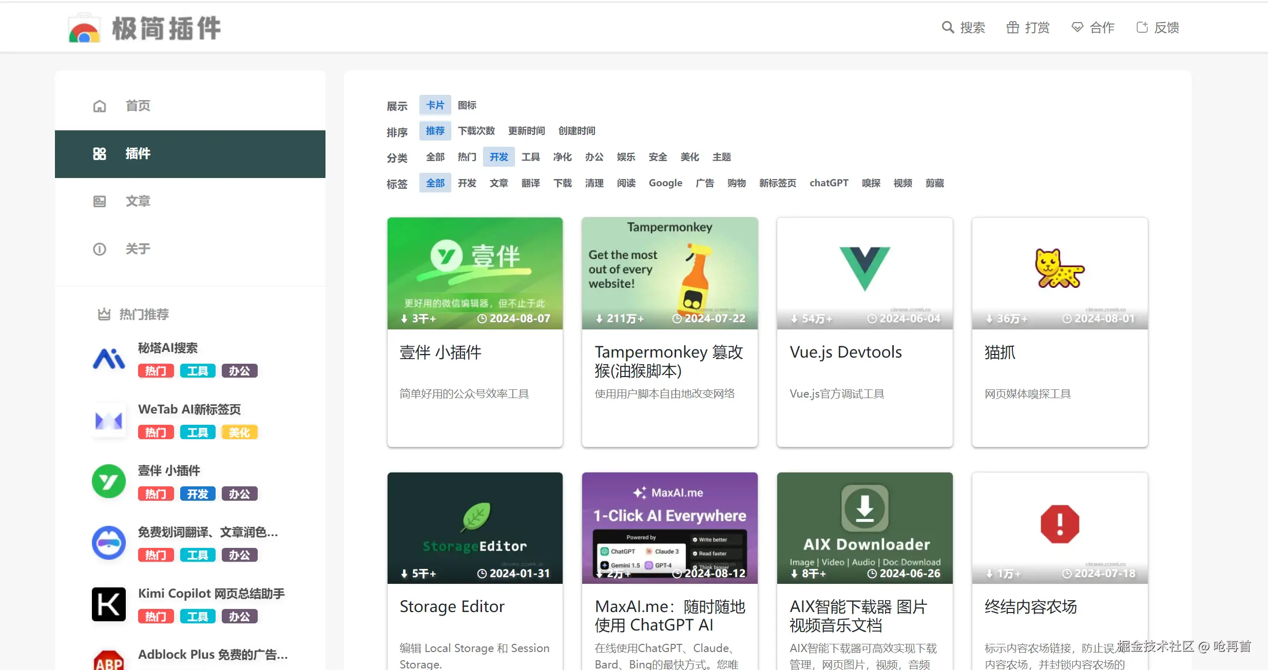This screenshot has width=1268, height=670.
Task: Switch display mode to 图标
Action: [x=467, y=105]
